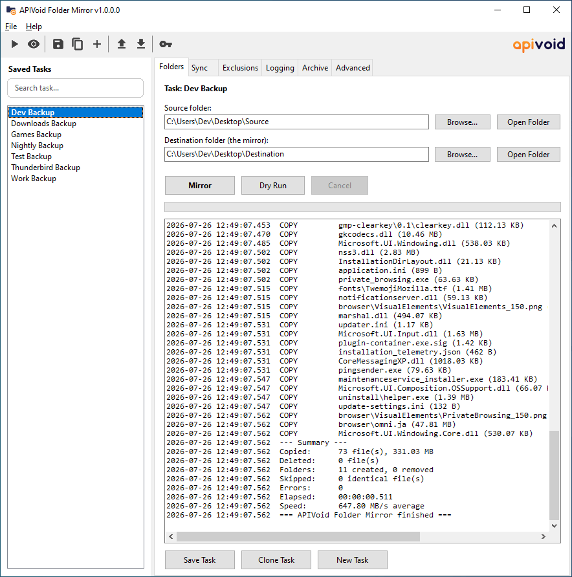Image resolution: width=572 pixels, height=577 pixels.
Task: Click the 'gkcodecs.dll' log entry
Action: [x=304, y=234]
